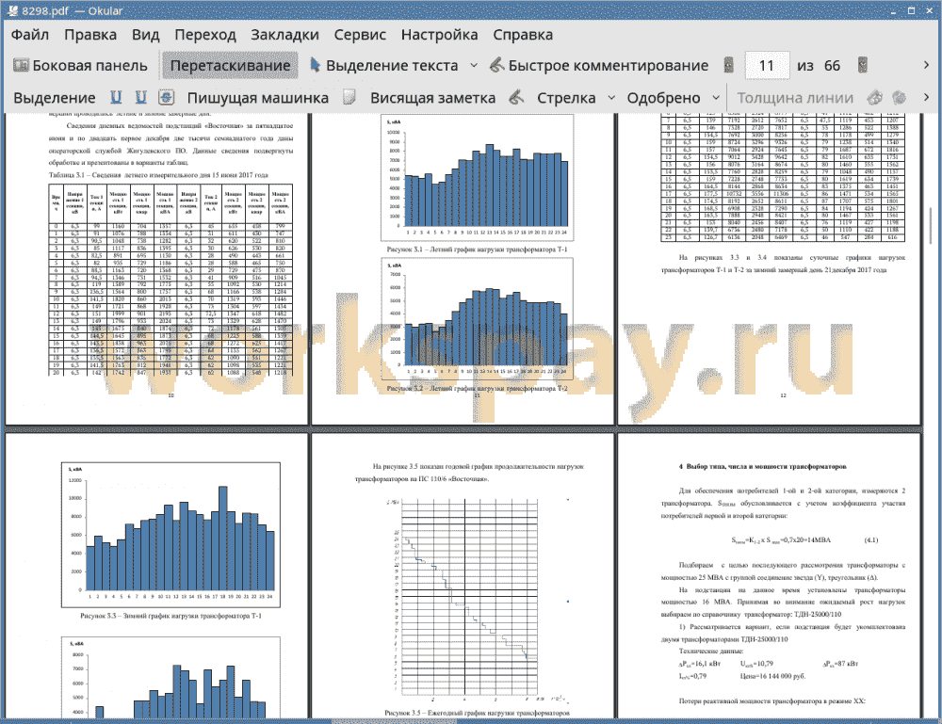
Task: Click the Рисунок 3.2 chart for T-2
Action: click(478, 319)
